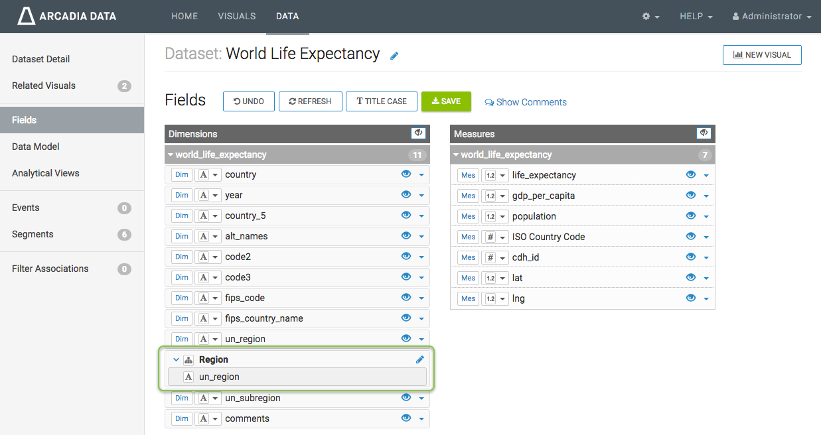Select un_region item inside Region hierarchy
Viewport: 821px width, 435px height.
click(219, 377)
